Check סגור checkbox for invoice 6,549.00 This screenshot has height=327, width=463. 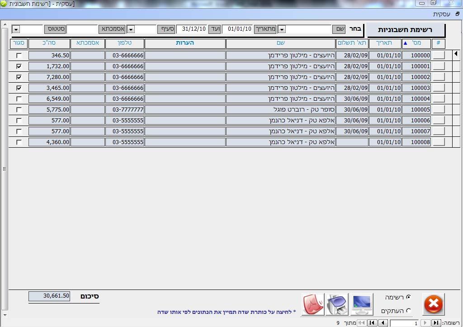click(19, 98)
